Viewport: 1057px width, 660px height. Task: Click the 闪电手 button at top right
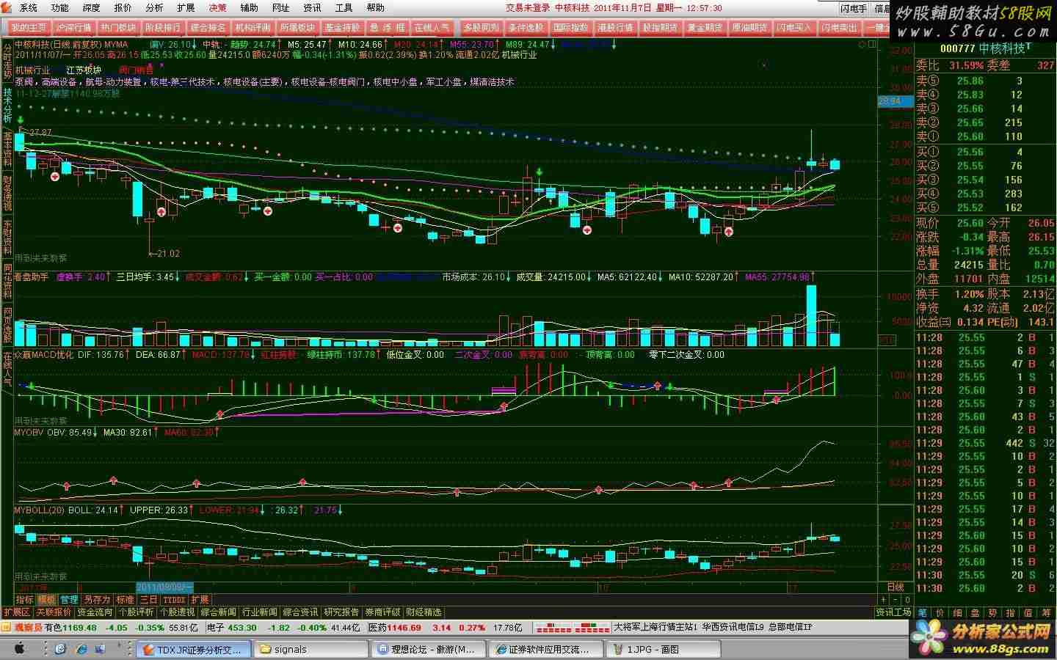854,9
